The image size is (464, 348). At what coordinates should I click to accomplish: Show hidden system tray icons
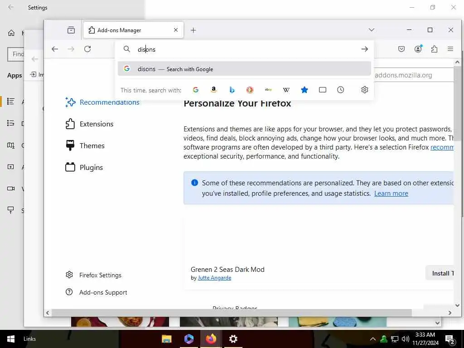click(373, 339)
